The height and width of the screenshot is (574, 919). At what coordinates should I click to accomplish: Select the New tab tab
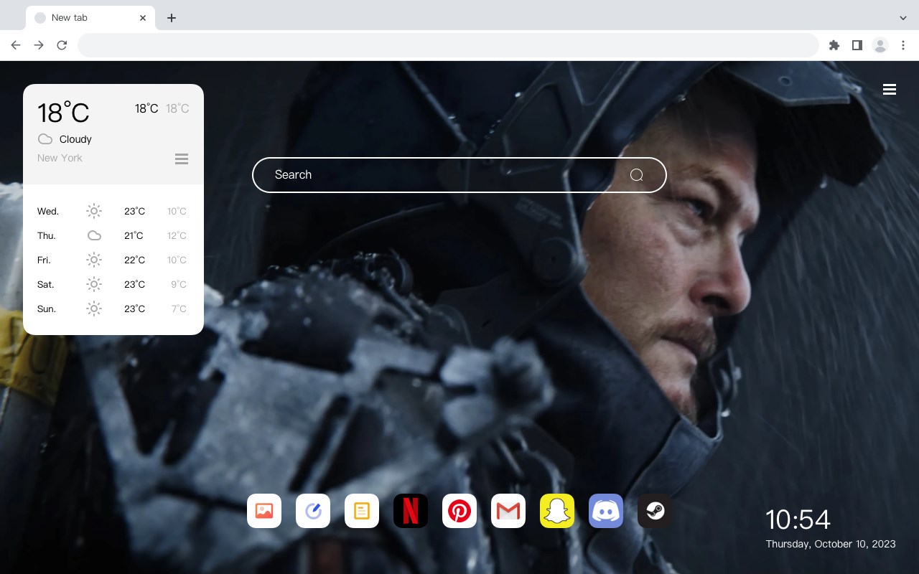pos(90,18)
